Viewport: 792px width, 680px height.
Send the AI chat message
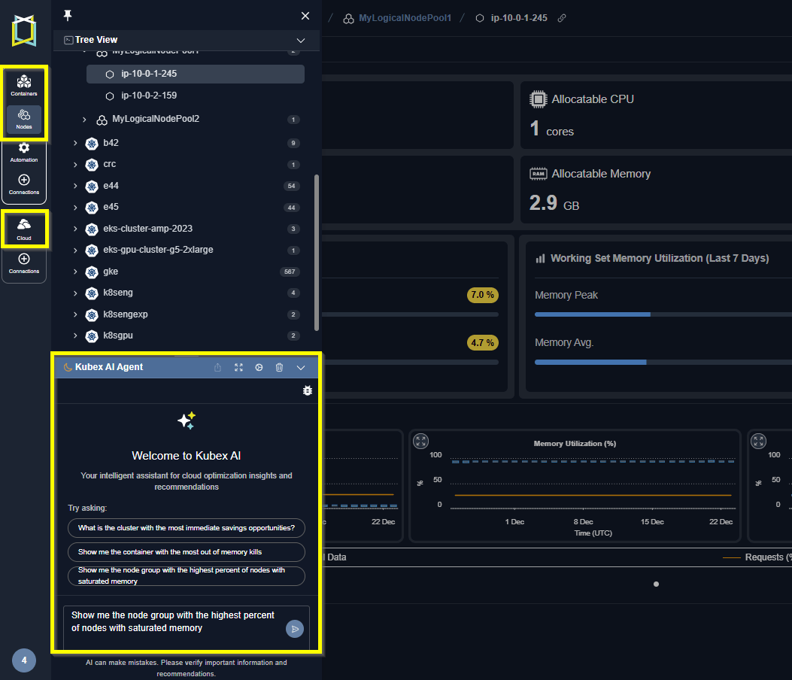coord(295,629)
